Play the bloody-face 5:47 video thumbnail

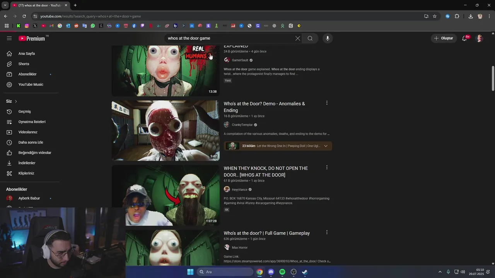[166, 131]
